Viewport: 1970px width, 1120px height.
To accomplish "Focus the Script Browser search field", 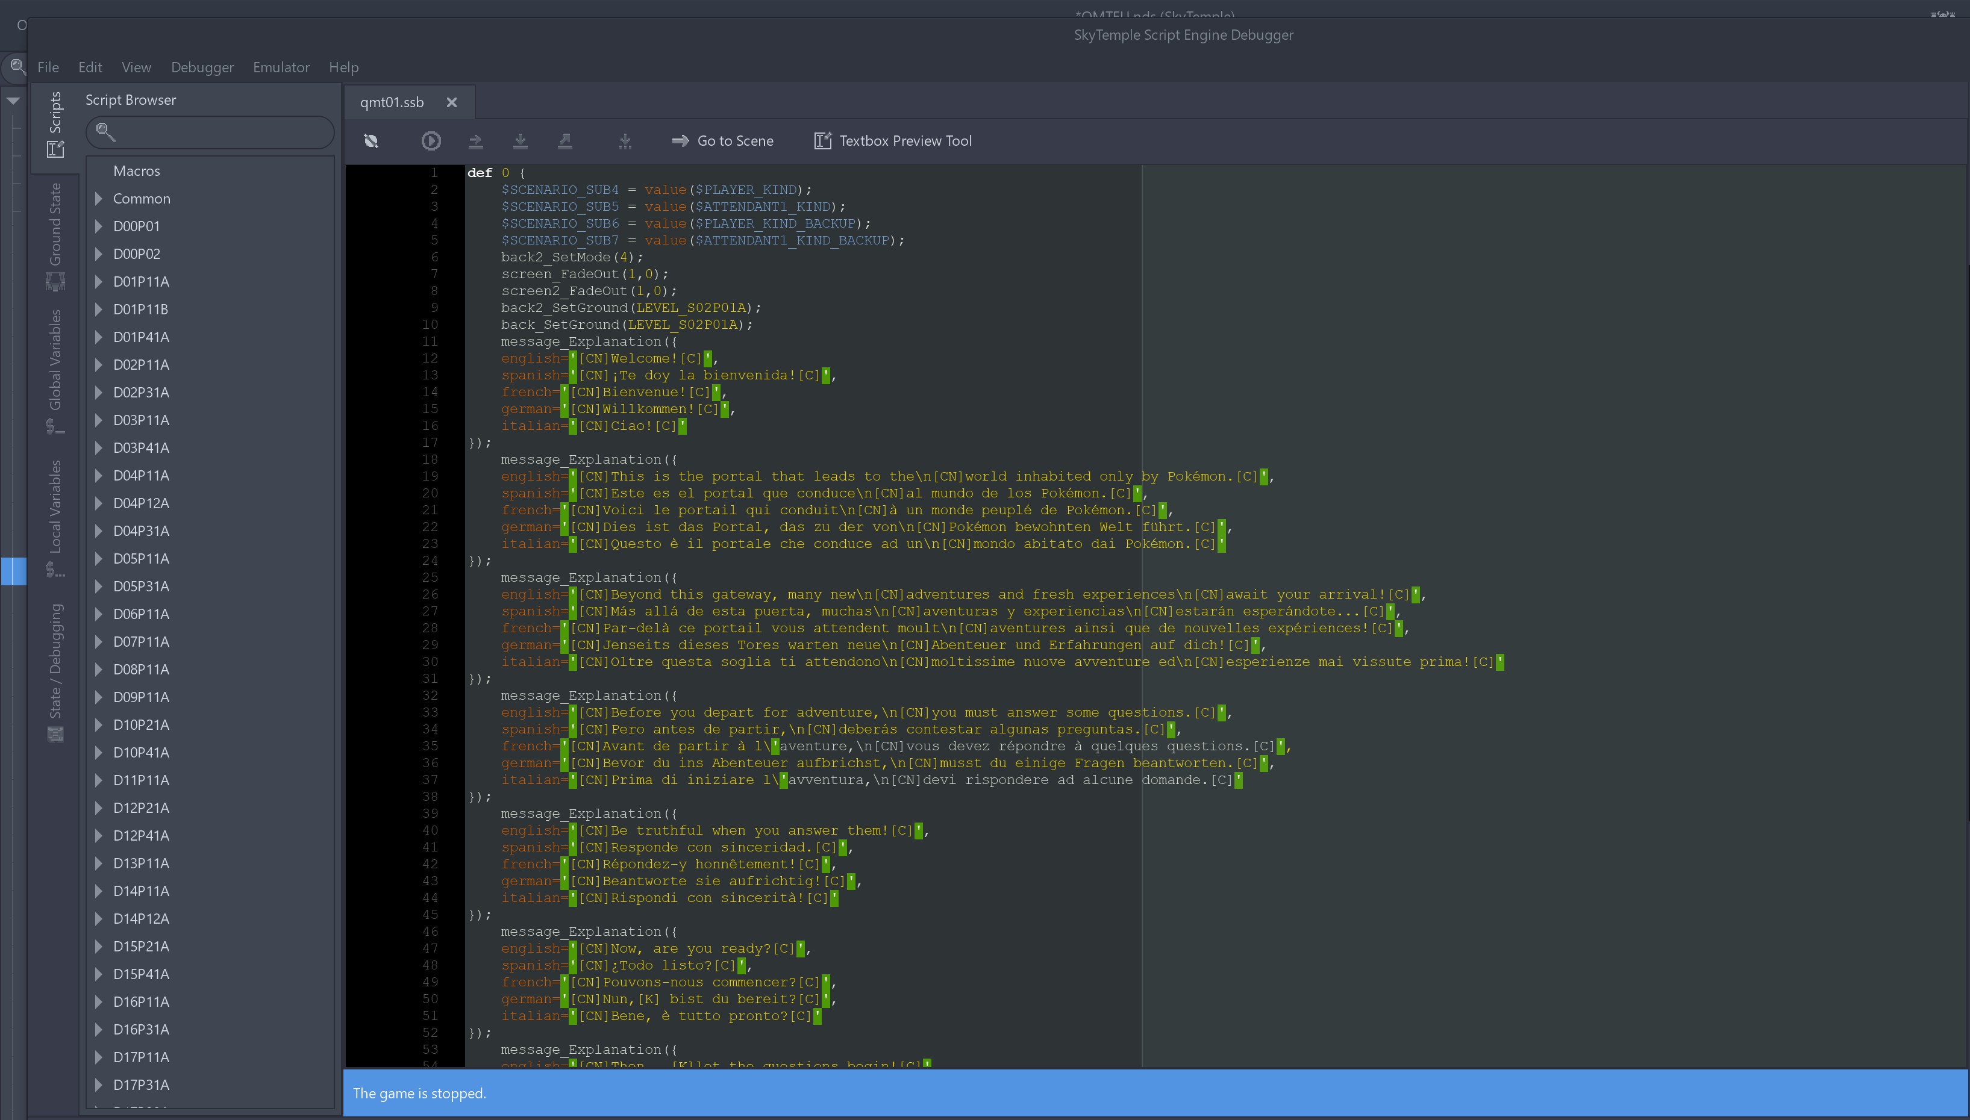I will (219, 132).
